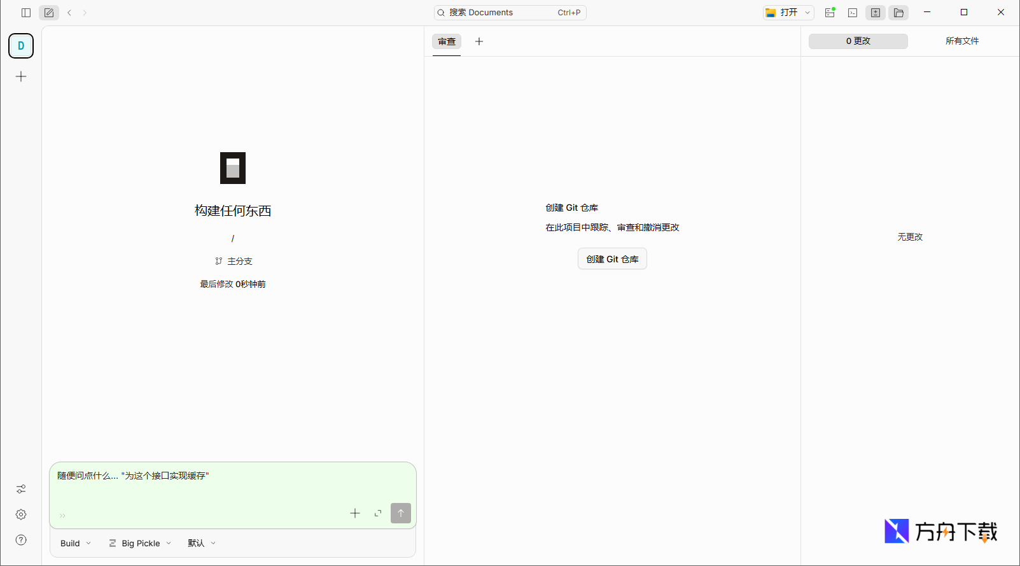Click the 无更改 text in the right panel
The image size is (1020, 566).
pos(910,237)
